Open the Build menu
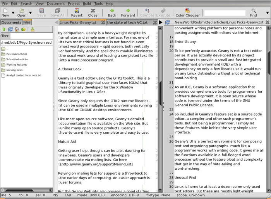271x199 pixels. tap(87, 3)
